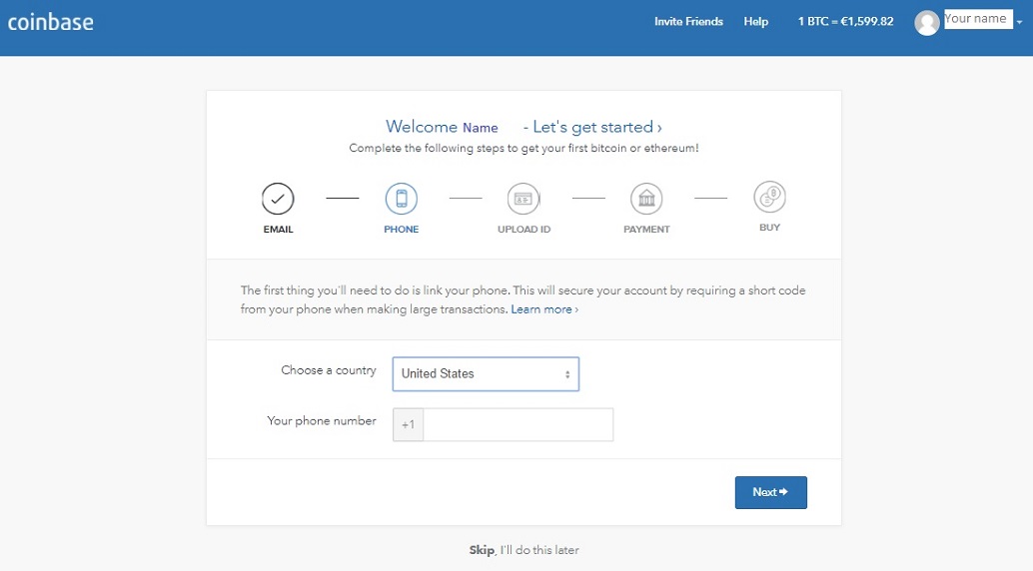Click the BTC price display in header
The height and width of the screenshot is (571, 1033).
[845, 22]
